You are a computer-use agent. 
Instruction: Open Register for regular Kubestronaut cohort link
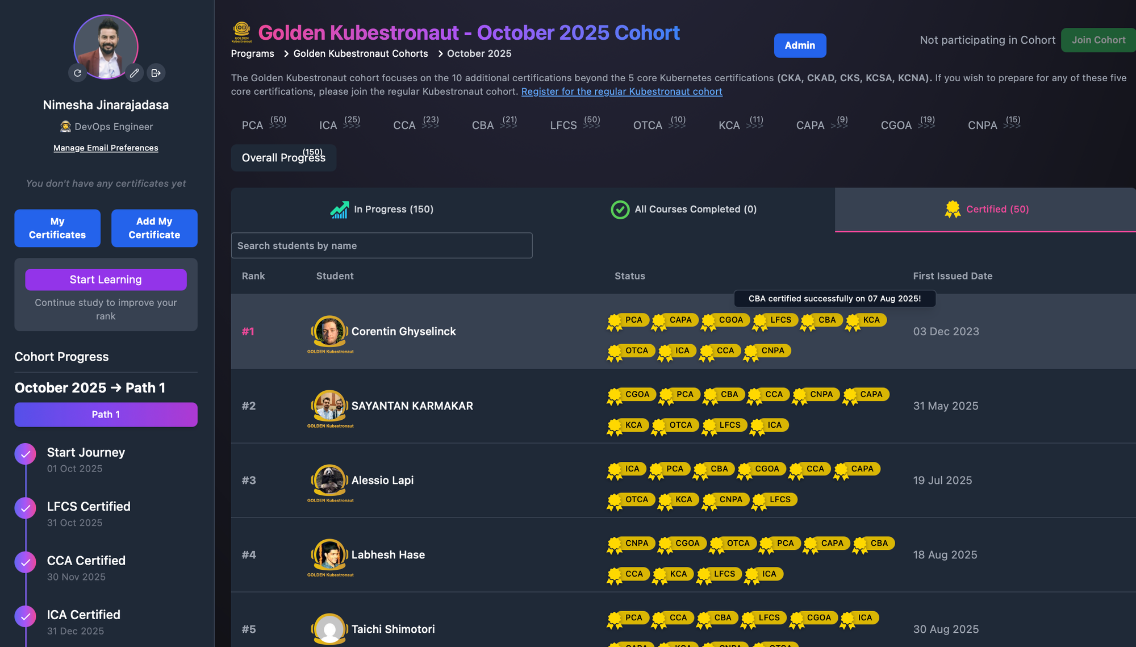[621, 91]
